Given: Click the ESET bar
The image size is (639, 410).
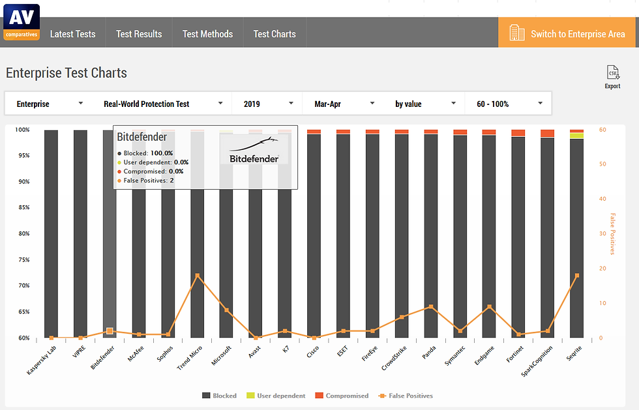Looking at the screenshot, I should click(343, 235).
